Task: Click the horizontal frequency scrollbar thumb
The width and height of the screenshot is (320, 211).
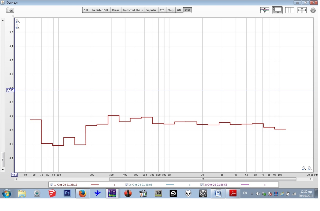Action: coord(202,179)
